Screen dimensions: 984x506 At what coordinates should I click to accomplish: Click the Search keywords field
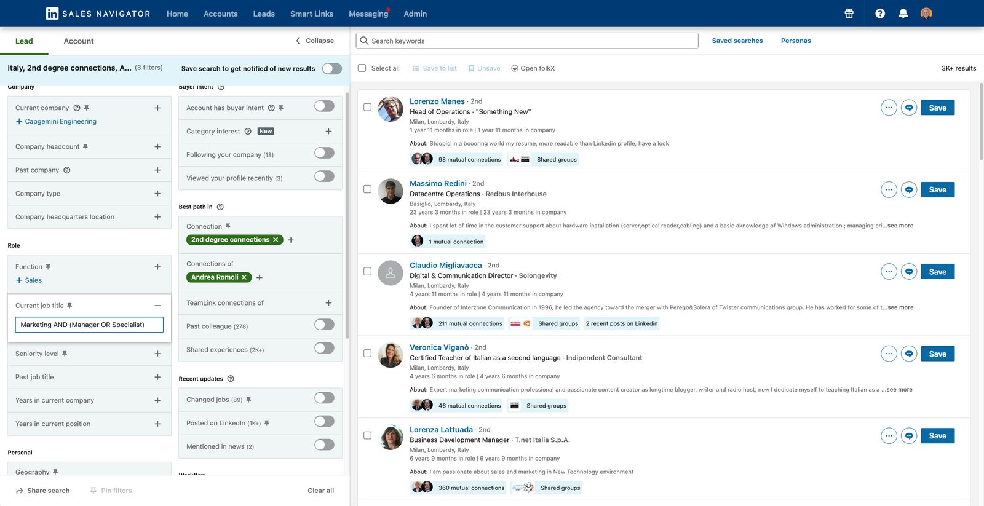pos(527,41)
